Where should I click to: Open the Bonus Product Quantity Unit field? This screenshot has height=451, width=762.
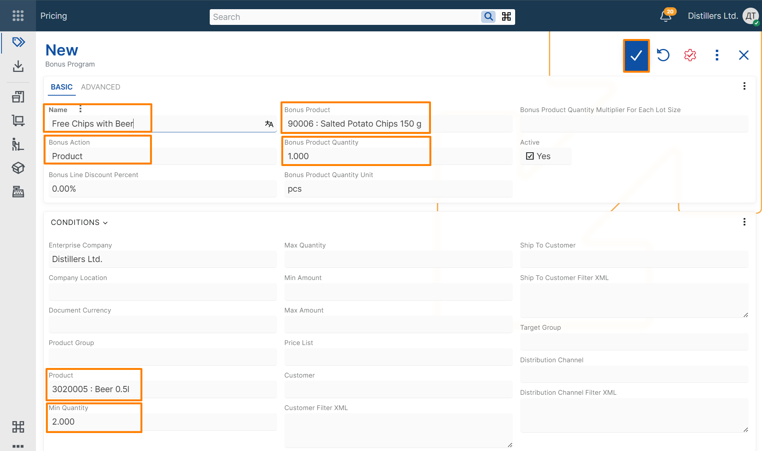[398, 189]
